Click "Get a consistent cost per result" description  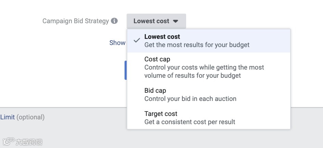[x=190, y=122]
